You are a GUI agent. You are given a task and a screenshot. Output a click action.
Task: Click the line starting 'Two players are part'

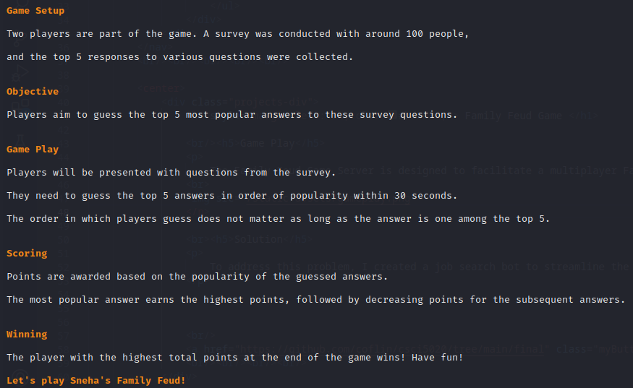coord(237,34)
